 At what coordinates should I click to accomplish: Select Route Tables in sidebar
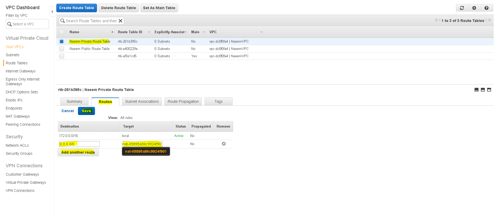pos(16,63)
